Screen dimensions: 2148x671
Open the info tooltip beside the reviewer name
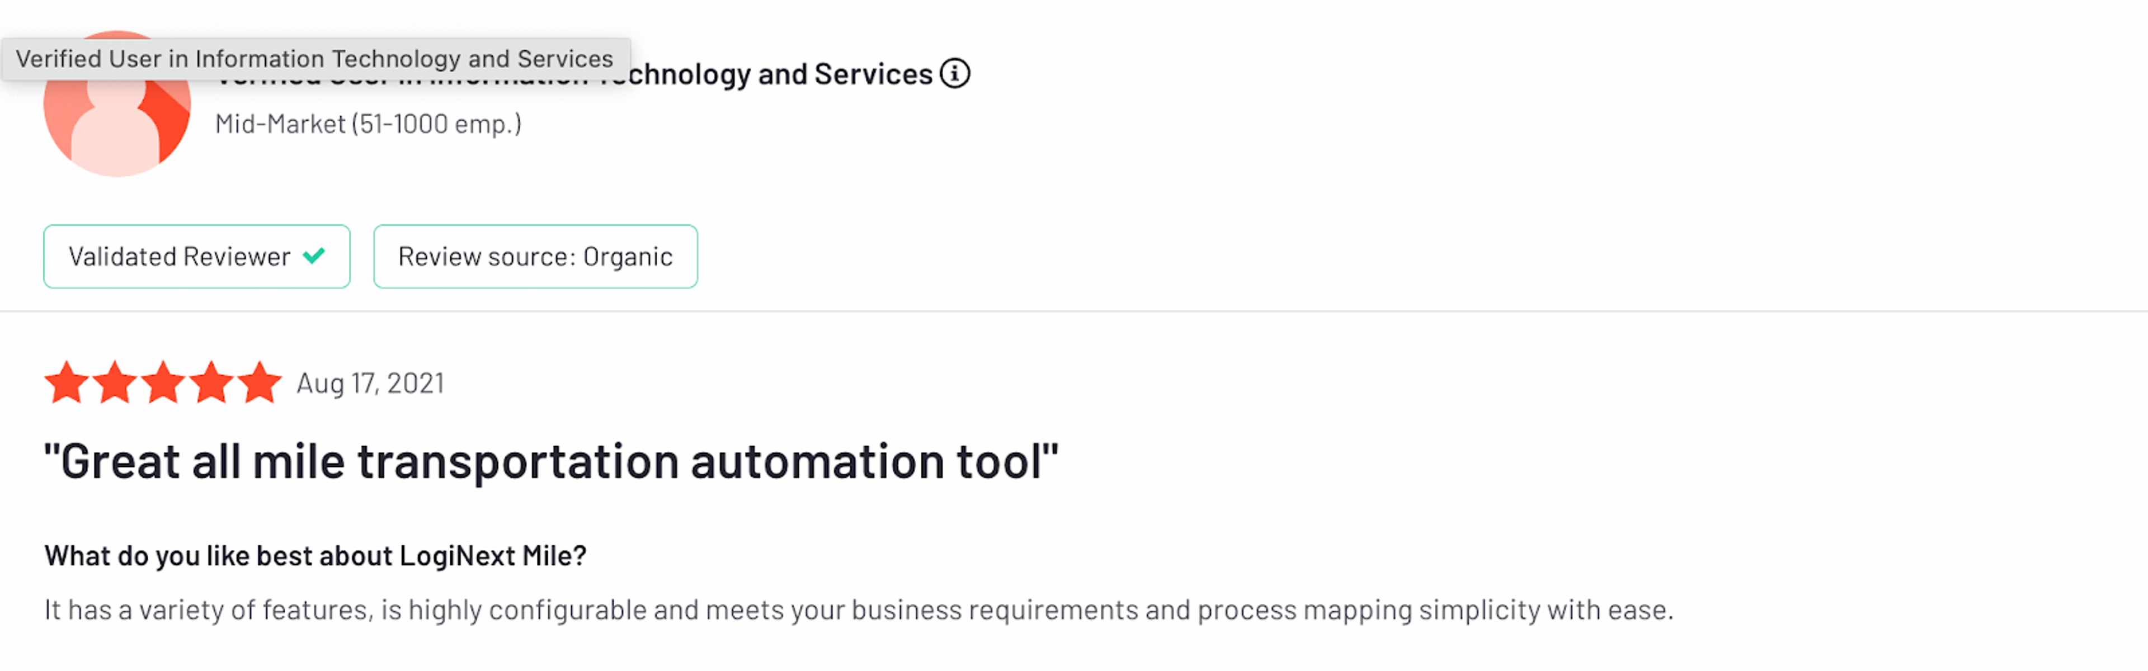coord(955,73)
